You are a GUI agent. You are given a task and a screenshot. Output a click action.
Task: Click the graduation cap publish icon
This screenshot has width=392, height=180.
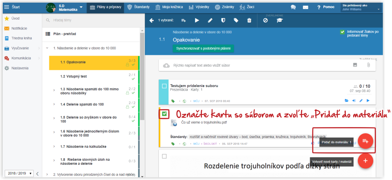[x=279, y=20]
